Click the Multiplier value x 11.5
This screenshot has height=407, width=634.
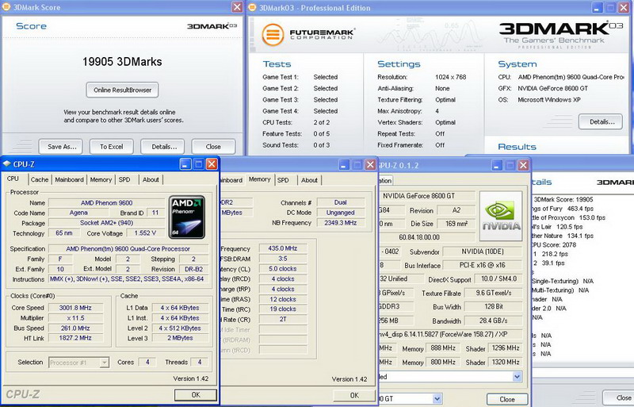pos(75,318)
